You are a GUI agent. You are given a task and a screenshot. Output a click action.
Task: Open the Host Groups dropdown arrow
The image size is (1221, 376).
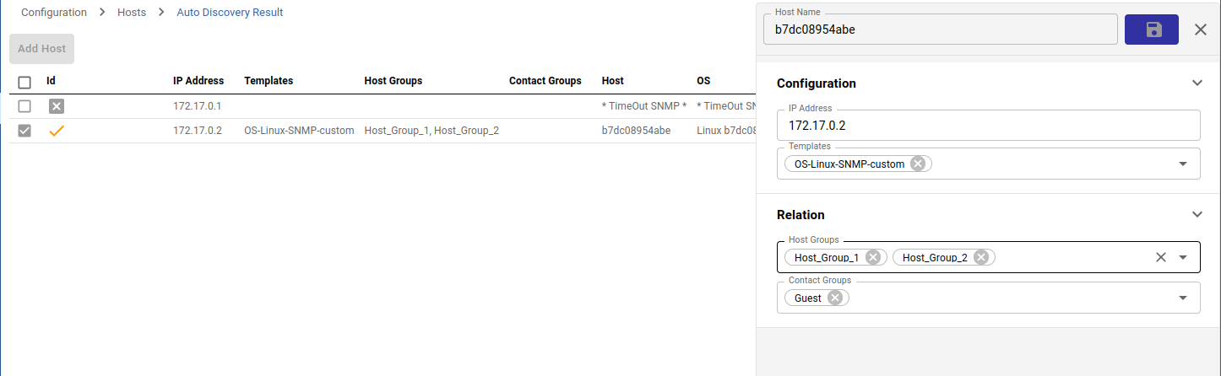(x=1183, y=257)
